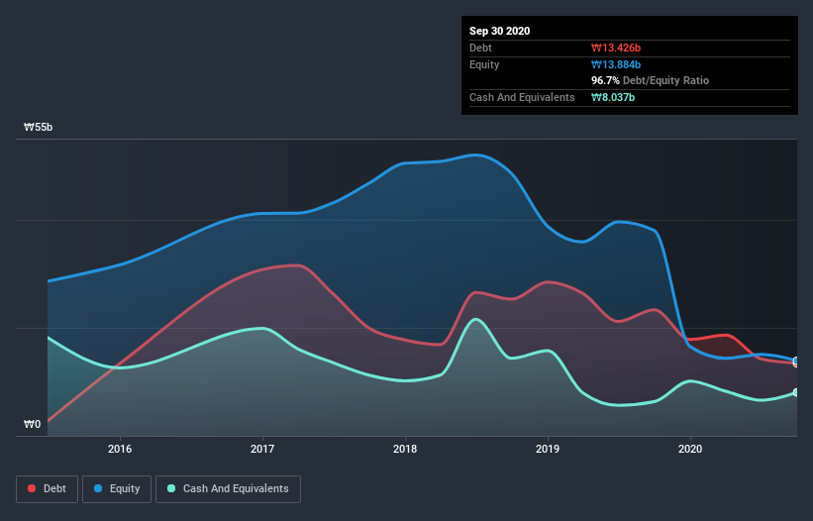The width and height of the screenshot is (813, 521).
Task: Select the 2016 x-axis label
Action: click(x=120, y=449)
